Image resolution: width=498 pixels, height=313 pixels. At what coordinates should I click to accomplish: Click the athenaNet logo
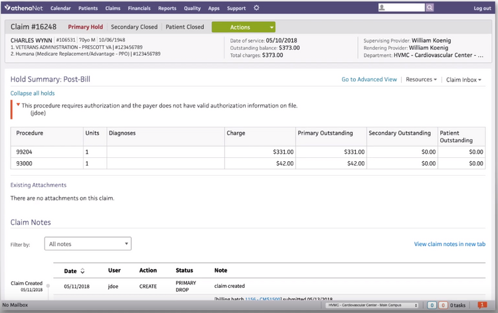pyautogui.click(x=23, y=8)
